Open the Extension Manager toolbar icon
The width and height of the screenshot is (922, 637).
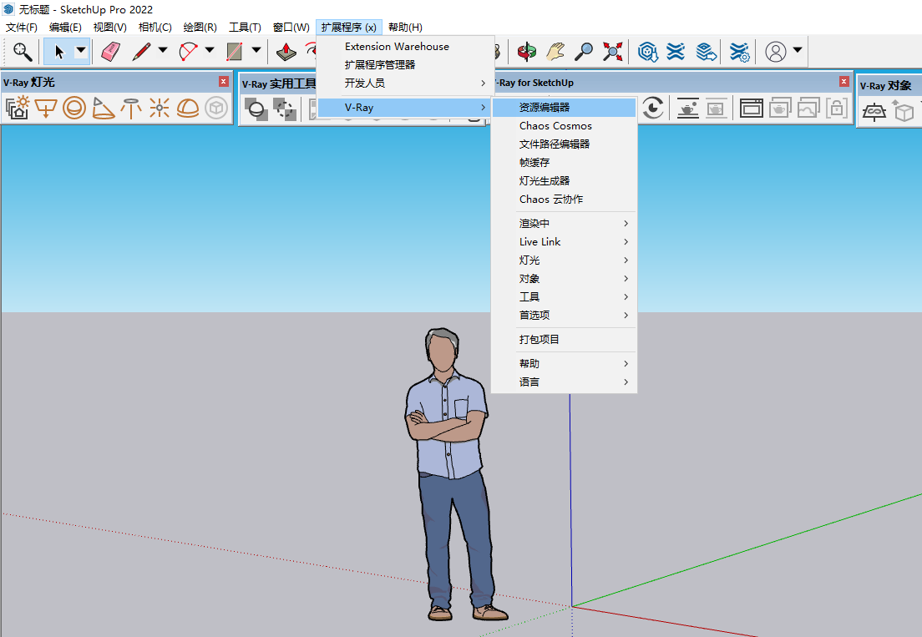click(x=739, y=52)
